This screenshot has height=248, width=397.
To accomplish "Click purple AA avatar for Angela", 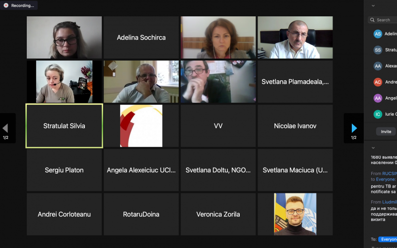I will pos(378,98).
